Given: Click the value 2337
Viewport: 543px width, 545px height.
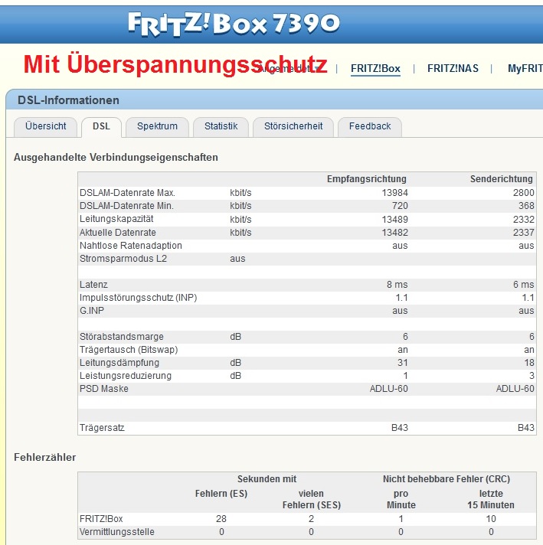Looking at the screenshot, I should click(524, 233).
